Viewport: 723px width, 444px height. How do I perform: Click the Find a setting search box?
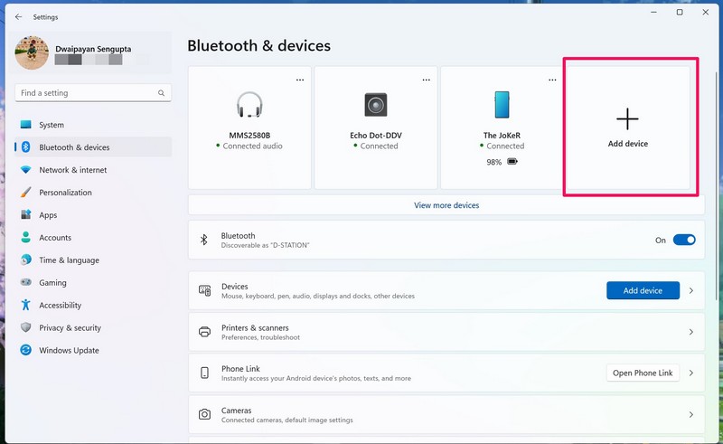[86, 93]
